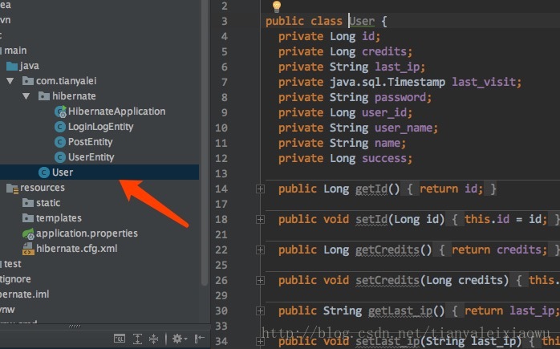
Task: Click the HibernateApplication Spring class icon
Action: [x=60, y=112]
